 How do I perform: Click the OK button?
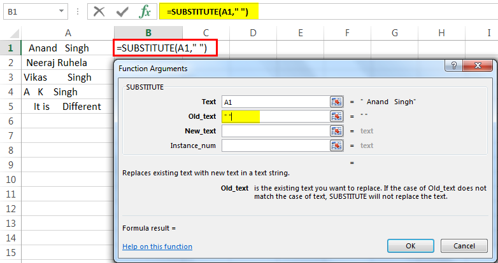tap(411, 246)
